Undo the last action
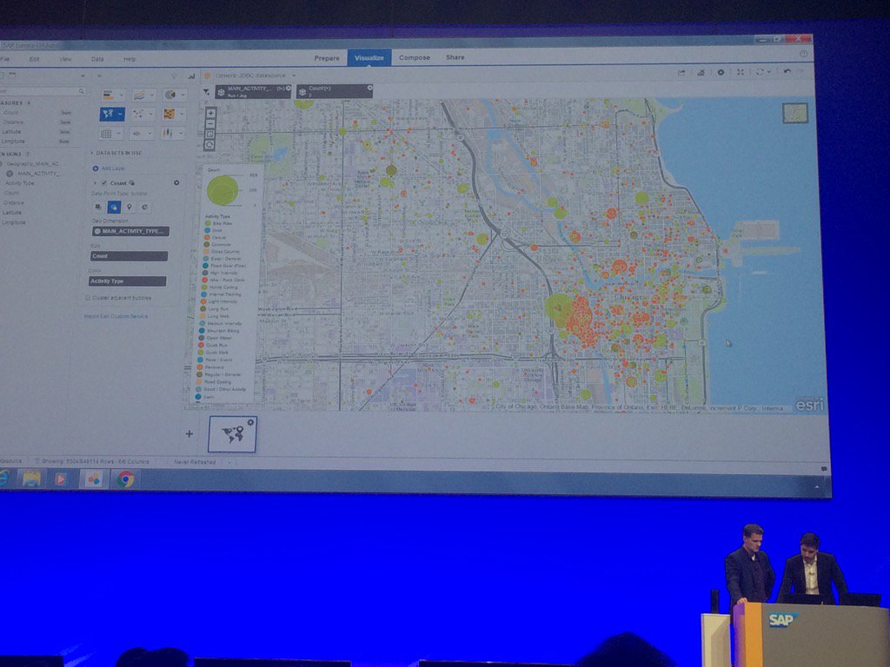Image resolution: width=890 pixels, height=667 pixels. 787,72
